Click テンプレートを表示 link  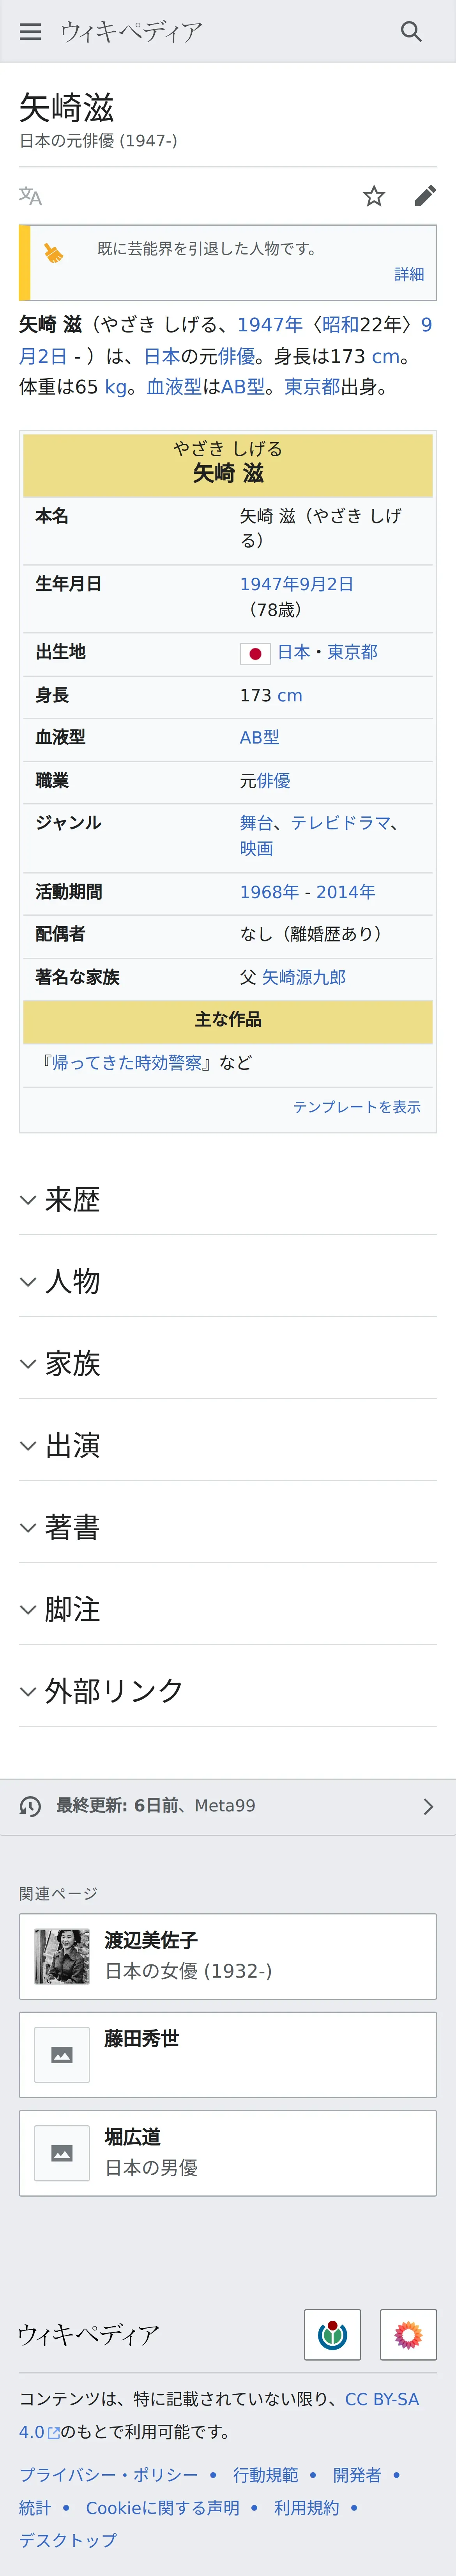pyautogui.click(x=356, y=1107)
